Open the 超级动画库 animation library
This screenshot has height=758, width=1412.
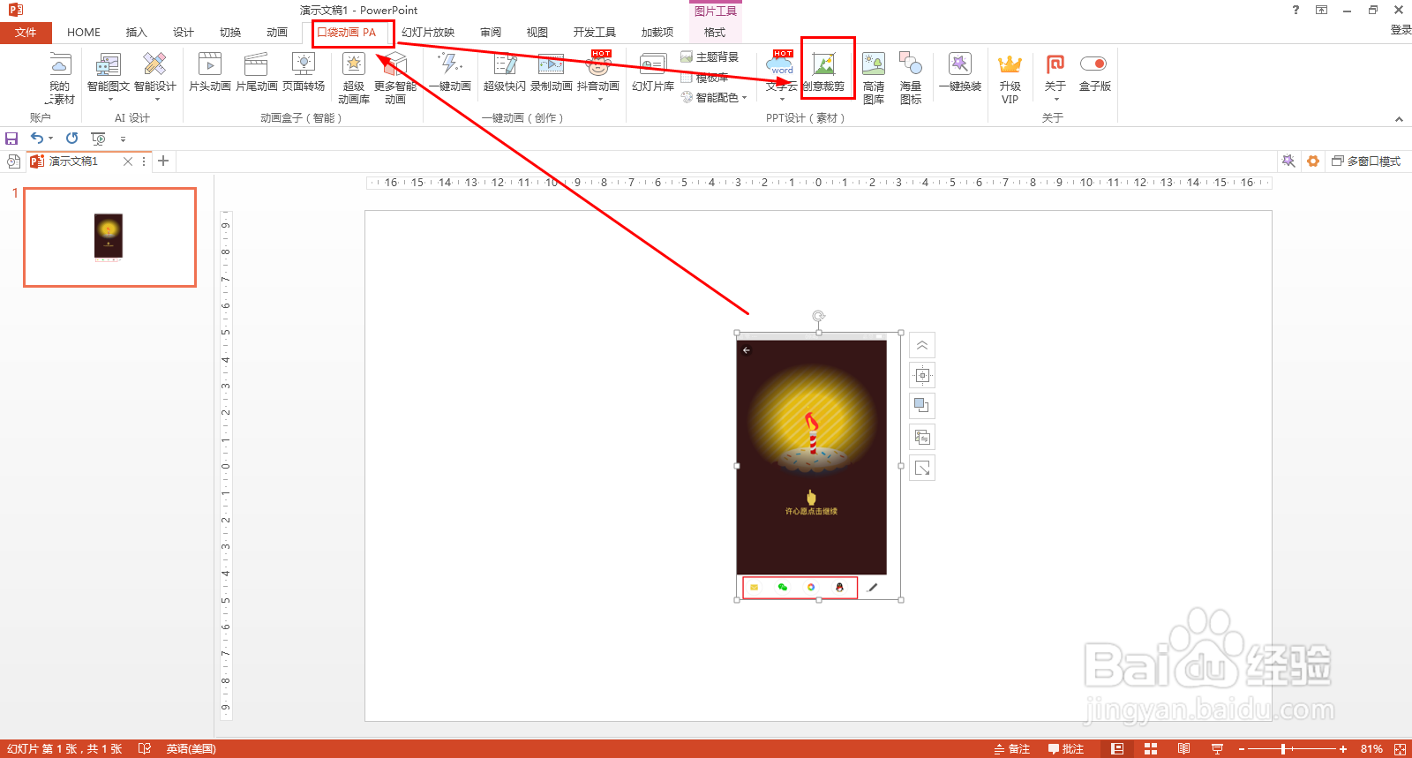pos(354,79)
